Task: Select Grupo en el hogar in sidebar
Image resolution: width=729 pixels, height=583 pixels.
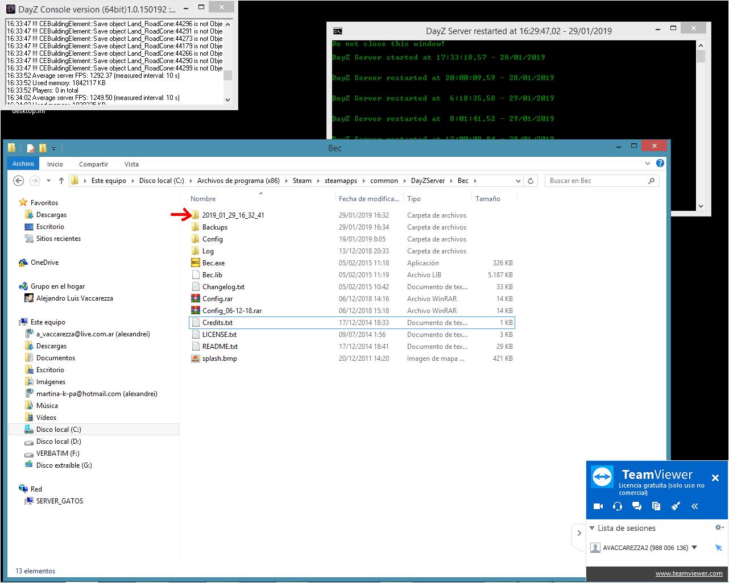Action: (57, 286)
